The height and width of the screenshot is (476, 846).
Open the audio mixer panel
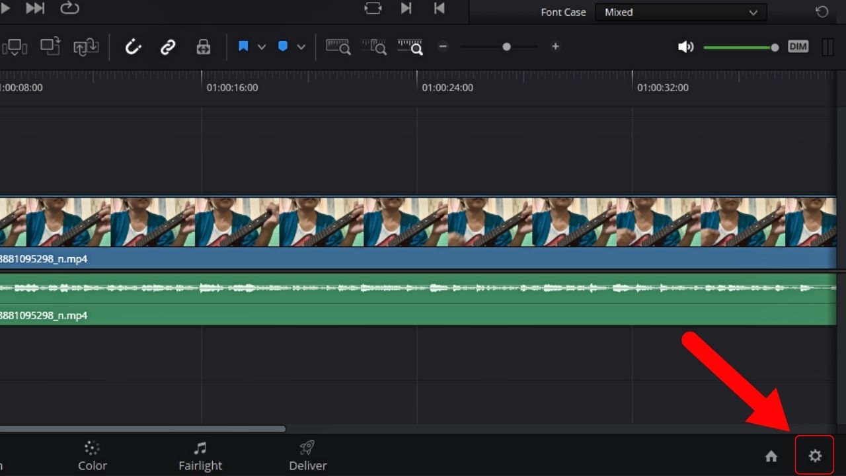pos(827,46)
